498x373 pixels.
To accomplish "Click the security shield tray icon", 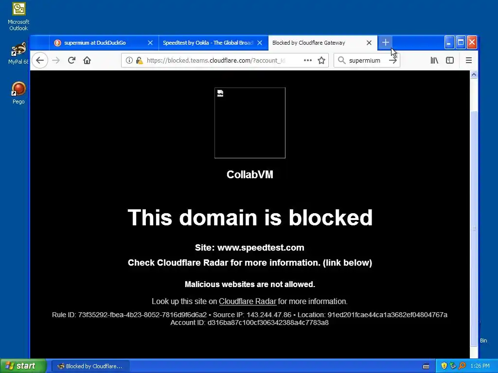I will 444,366.
